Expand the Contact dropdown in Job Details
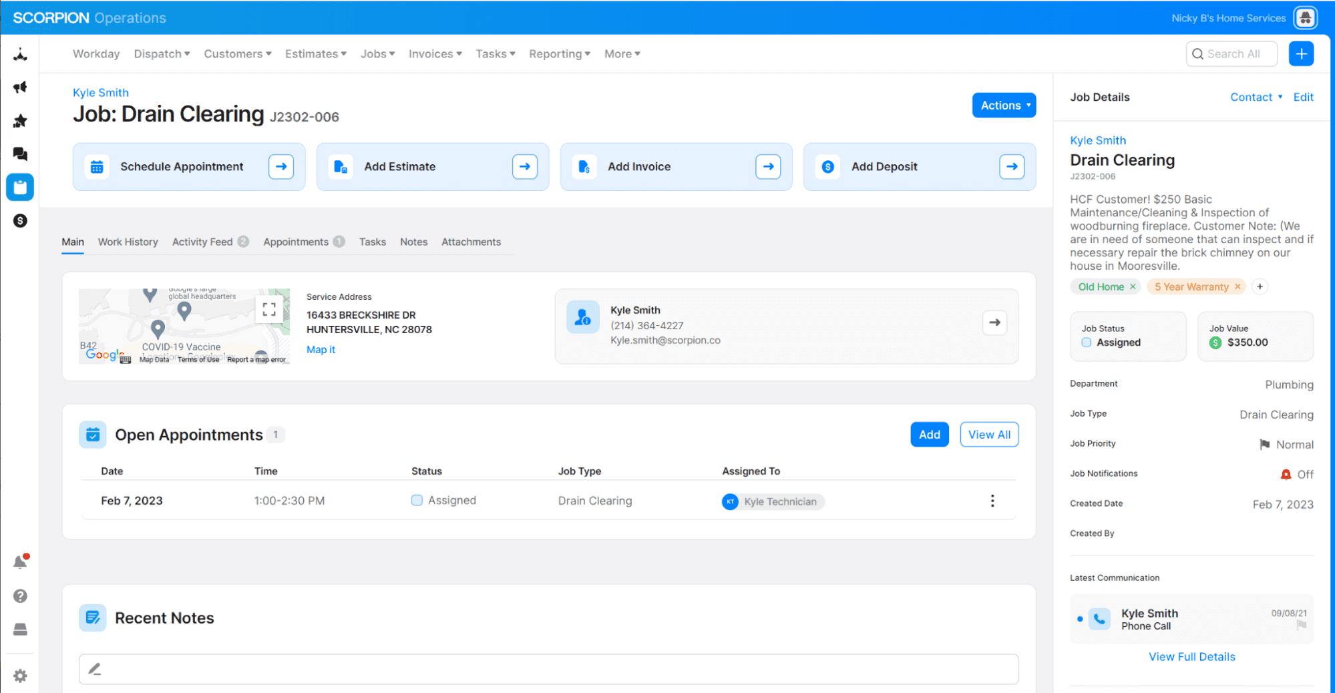The width and height of the screenshot is (1335, 693). click(x=1256, y=97)
